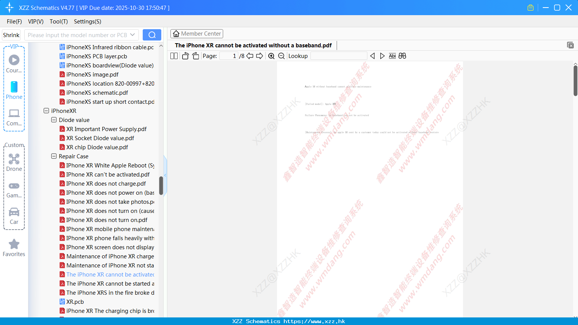
Task: Rotate page counterclockwise
Action: pos(185,56)
